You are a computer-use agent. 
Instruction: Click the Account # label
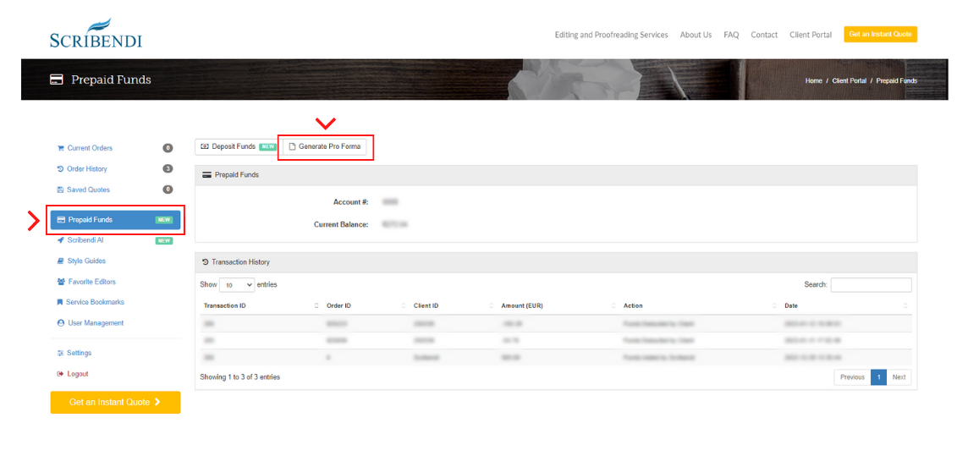click(350, 202)
